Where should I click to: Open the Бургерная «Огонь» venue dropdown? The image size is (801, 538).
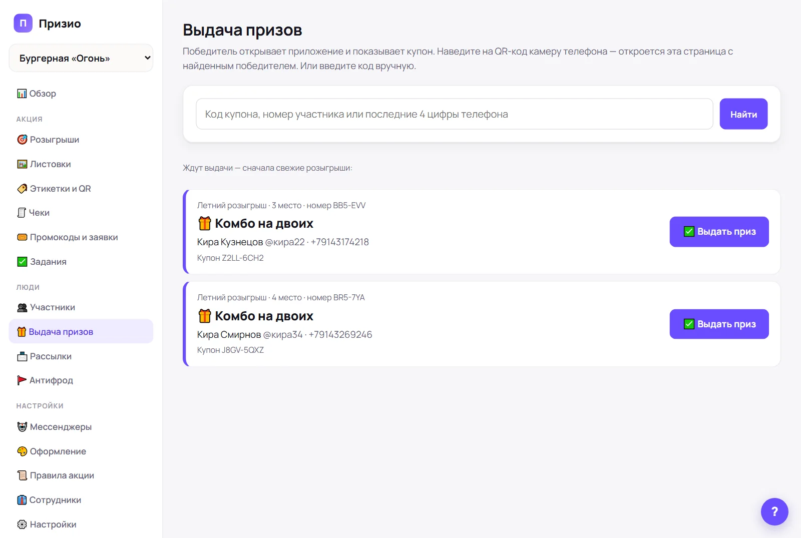(81, 58)
